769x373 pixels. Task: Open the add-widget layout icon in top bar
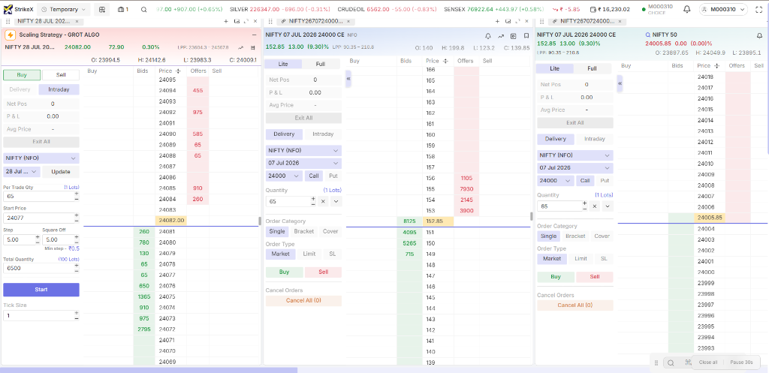tap(102, 9)
